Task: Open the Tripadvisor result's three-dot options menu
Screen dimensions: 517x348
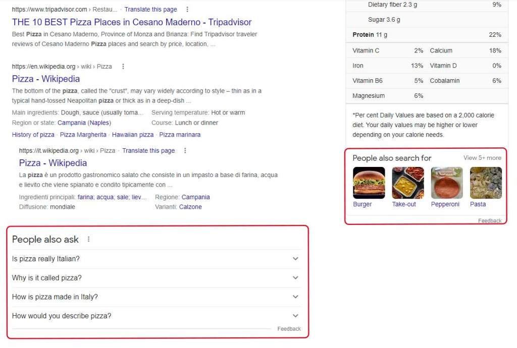Action: tap(188, 10)
